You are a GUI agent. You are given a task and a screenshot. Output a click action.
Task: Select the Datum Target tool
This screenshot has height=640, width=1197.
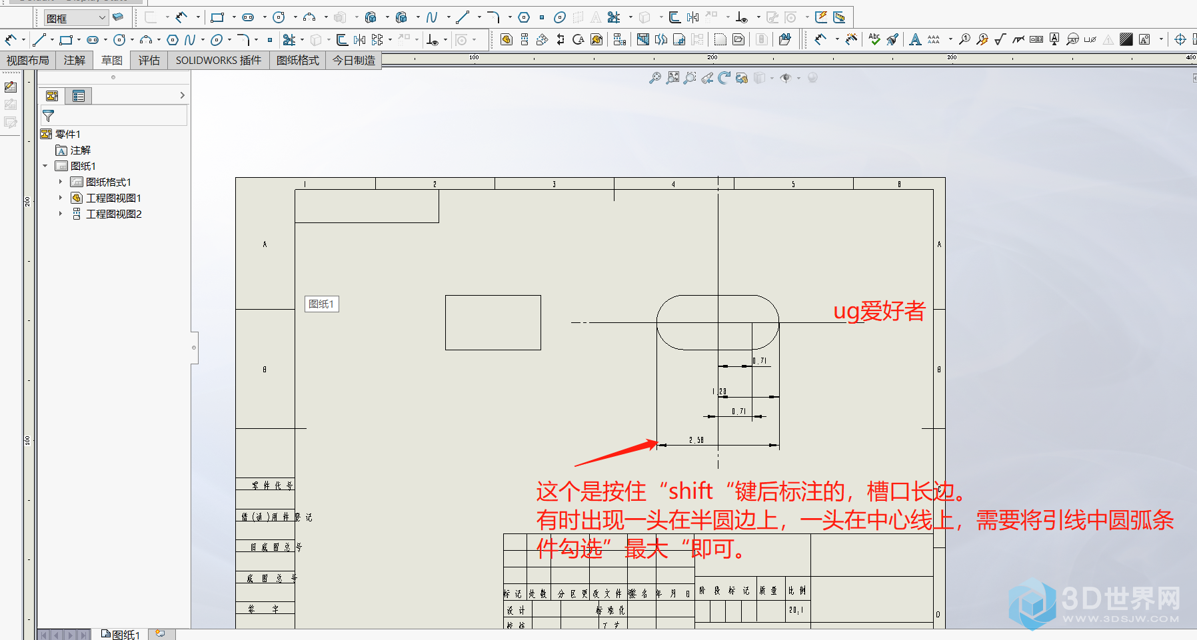coord(1072,40)
